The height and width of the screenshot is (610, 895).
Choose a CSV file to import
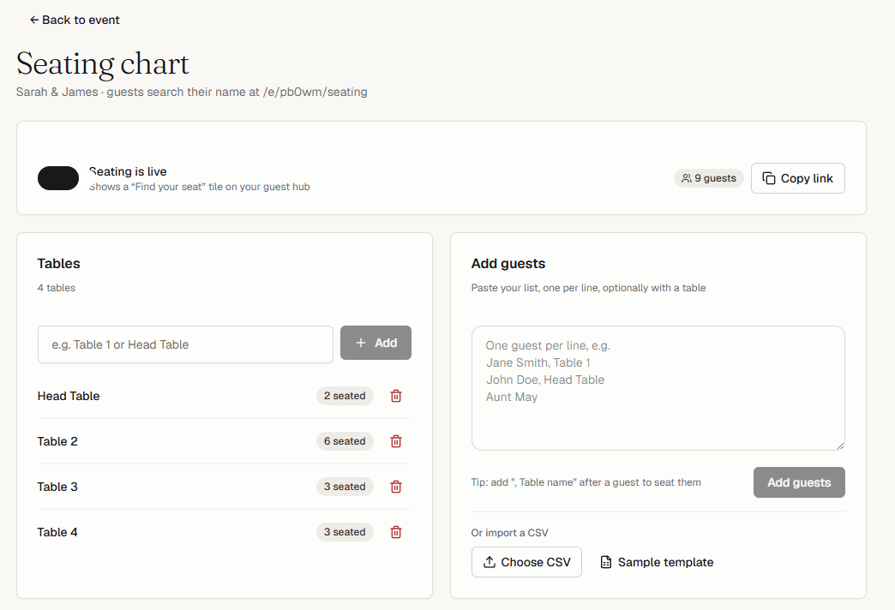click(x=526, y=562)
